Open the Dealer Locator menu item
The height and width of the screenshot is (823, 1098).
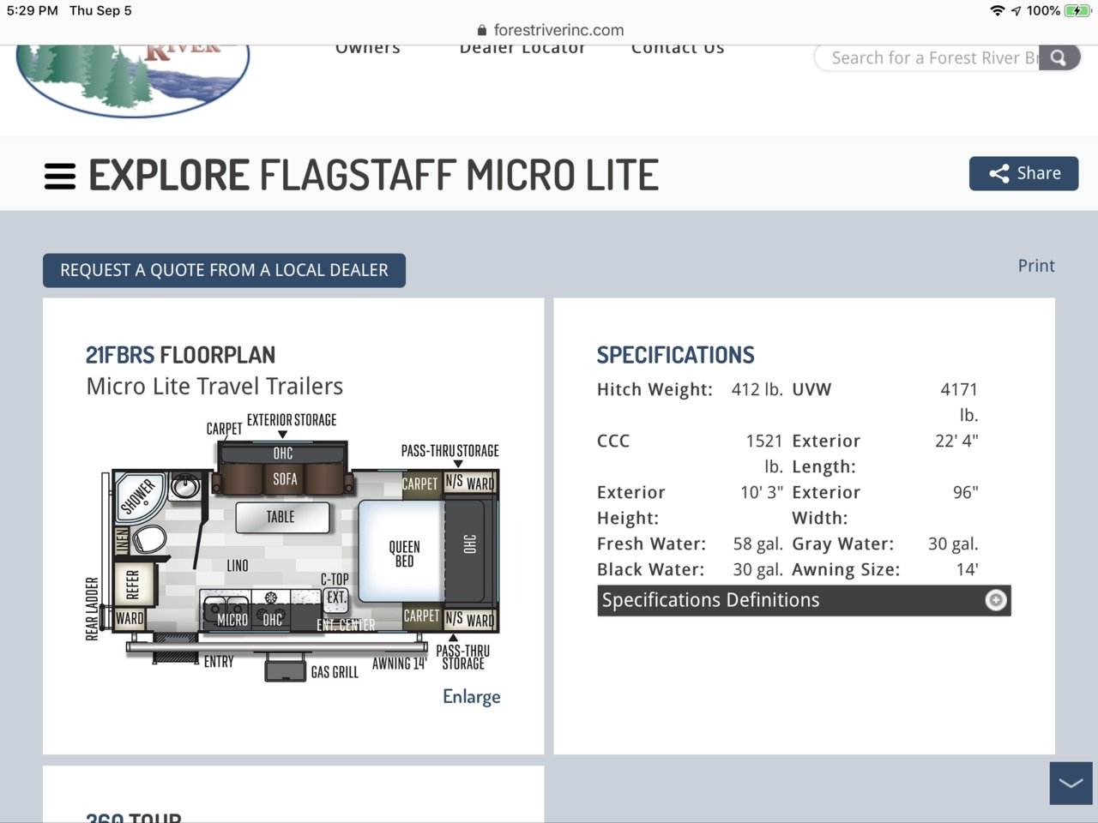point(522,49)
